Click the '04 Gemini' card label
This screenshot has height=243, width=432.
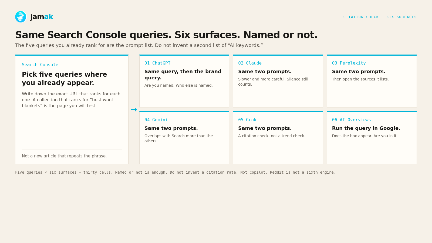156,120
